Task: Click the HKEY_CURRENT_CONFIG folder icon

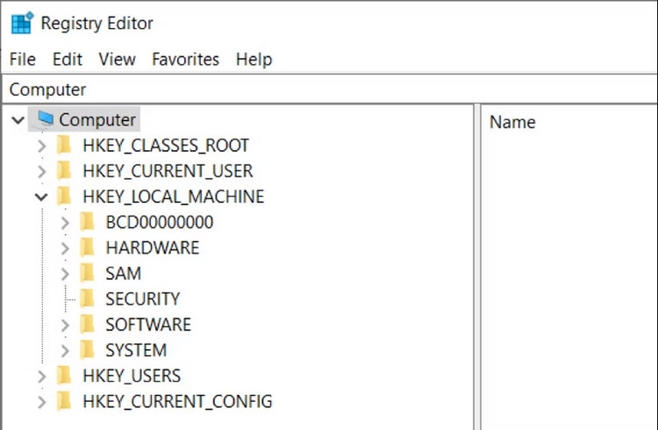Action: coord(64,401)
